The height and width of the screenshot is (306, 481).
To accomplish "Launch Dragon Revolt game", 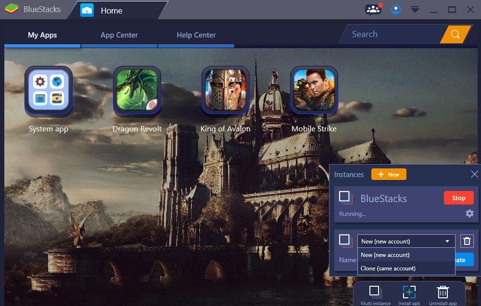I will [x=137, y=90].
